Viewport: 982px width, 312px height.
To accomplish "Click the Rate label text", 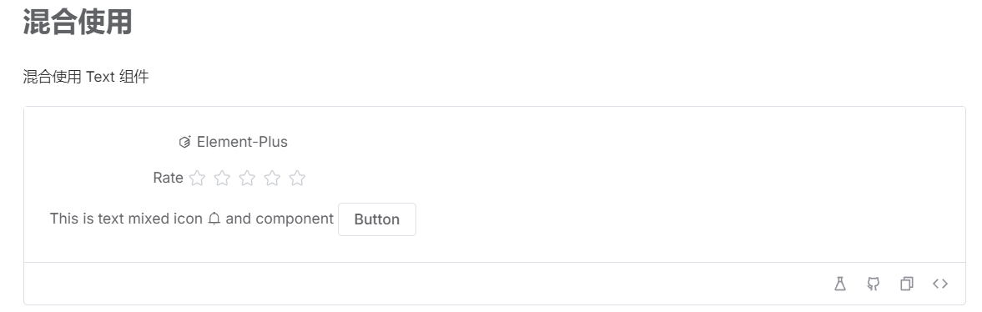I will click(x=168, y=178).
